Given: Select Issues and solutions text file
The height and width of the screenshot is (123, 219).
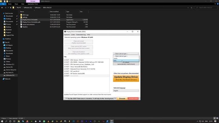Looking at the screenshot, I should point(28,24).
